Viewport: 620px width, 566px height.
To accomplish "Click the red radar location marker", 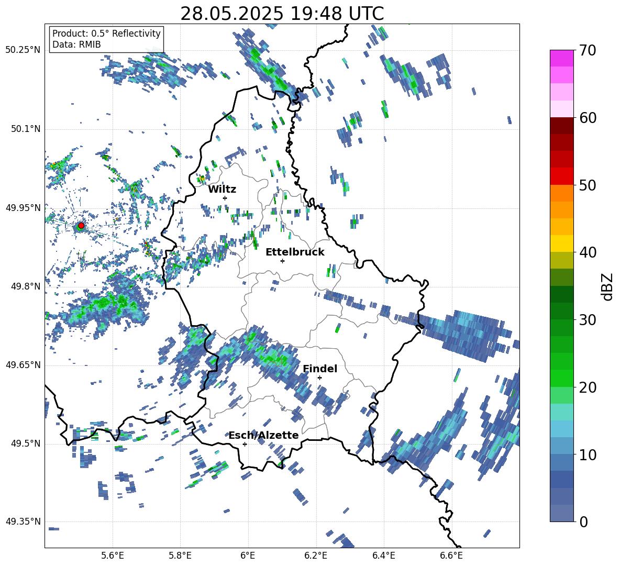I will point(81,226).
